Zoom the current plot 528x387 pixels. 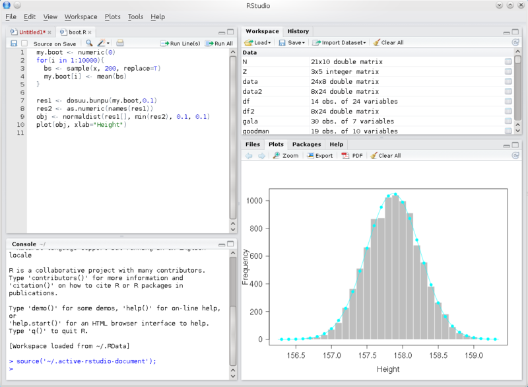286,156
